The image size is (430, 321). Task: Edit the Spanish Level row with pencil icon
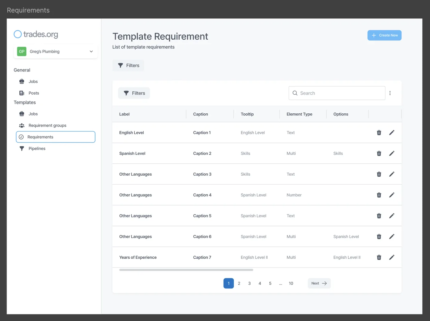pos(392,154)
